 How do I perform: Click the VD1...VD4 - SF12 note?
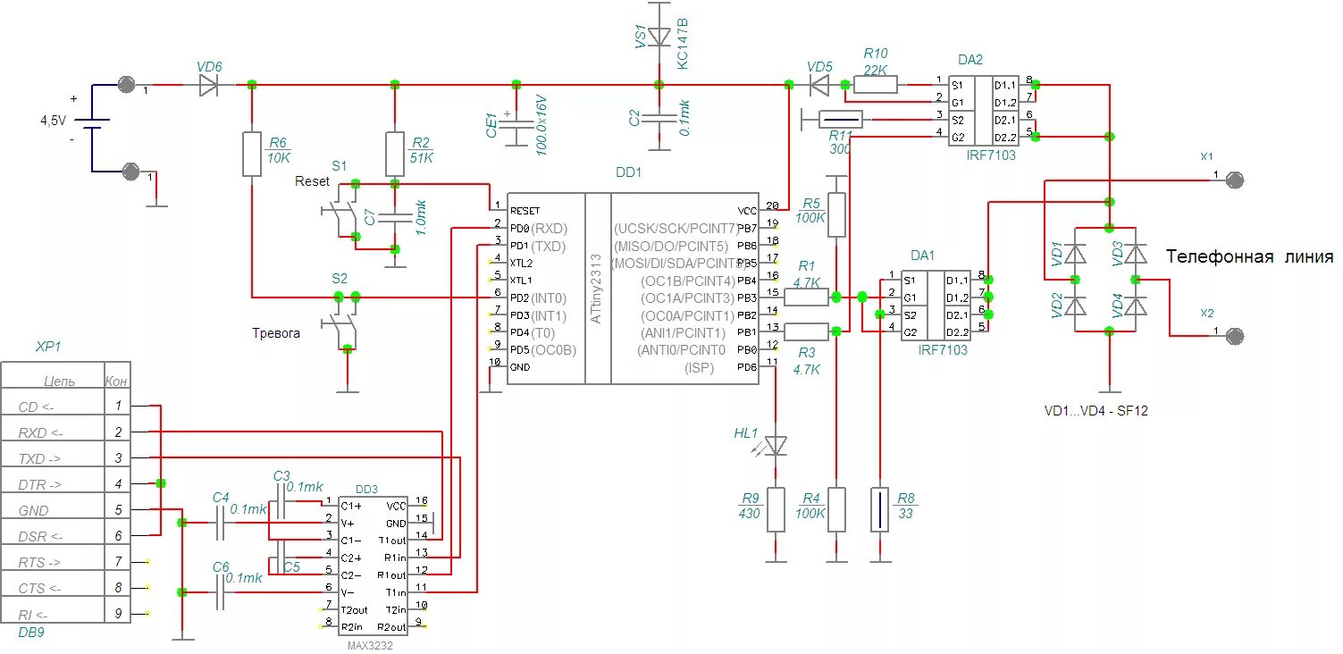(x=1098, y=411)
